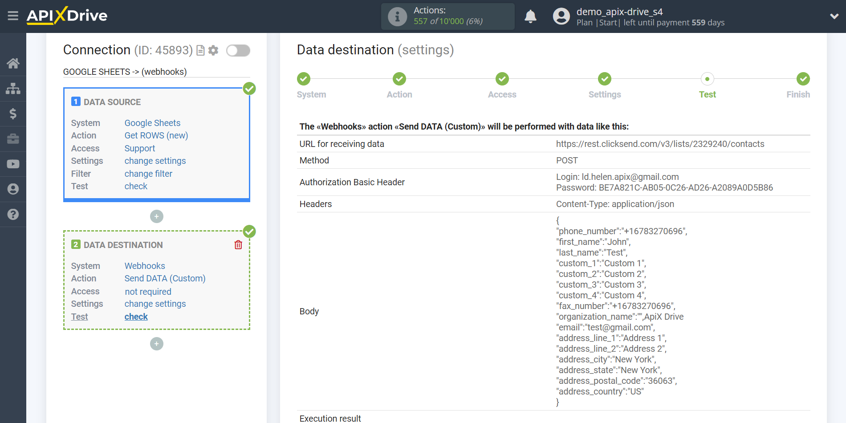Click the user avatar icon
This screenshot has height=423, width=846.
pyautogui.click(x=561, y=16)
